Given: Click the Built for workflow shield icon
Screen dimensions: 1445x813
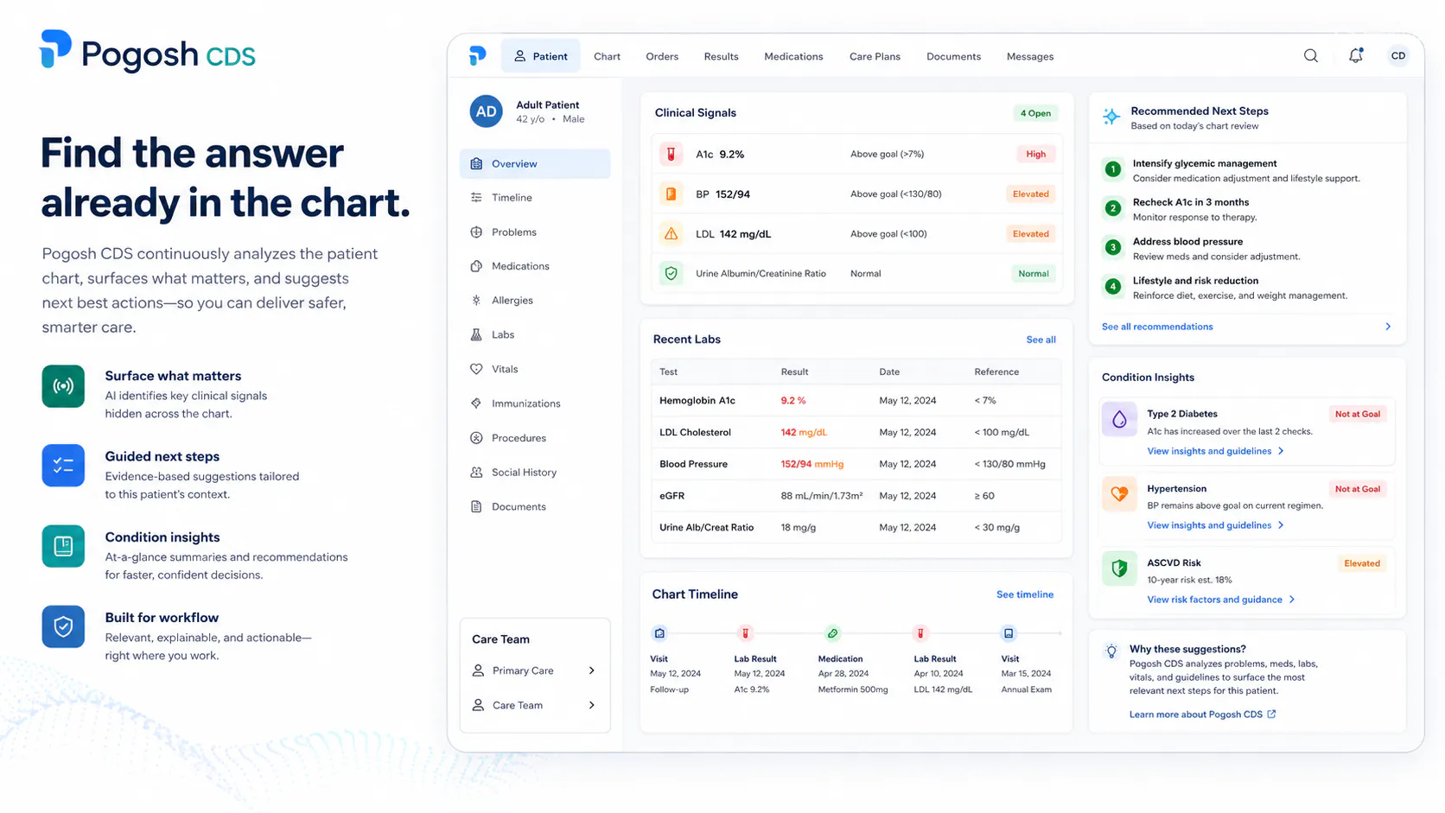Looking at the screenshot, I should 63,626.
